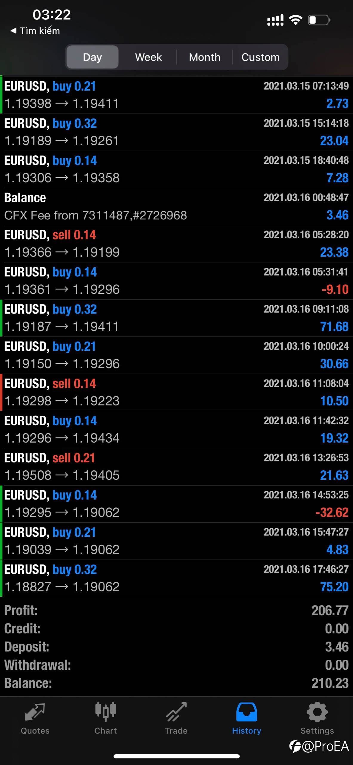This screenshot has width=353, height=765.
Task: Open EURUSD buy 0.21 trade with profit 30.66
Action: click(x=176, y=355)
